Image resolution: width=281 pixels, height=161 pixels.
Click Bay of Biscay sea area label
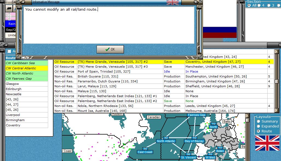click(194, 141)
